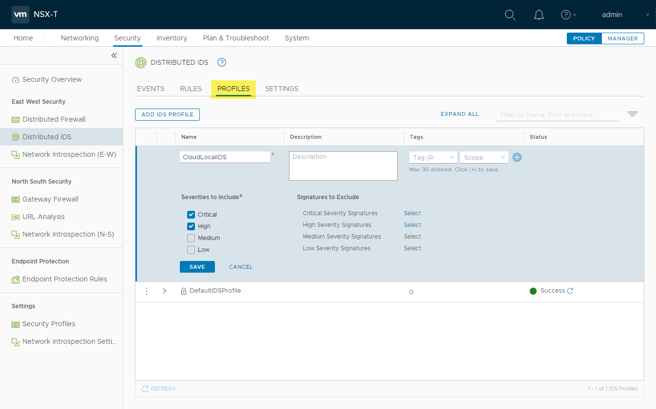Expand the DefaultIDSProfile row
The width and height of the screenshot is (656, 409).
click(164, 291)
